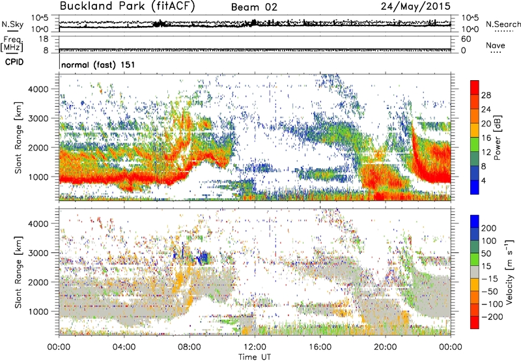Viewport: 521px width, 361px height.
Task: Select the "24" label on the Power scale
Action: tap(486, 109)
